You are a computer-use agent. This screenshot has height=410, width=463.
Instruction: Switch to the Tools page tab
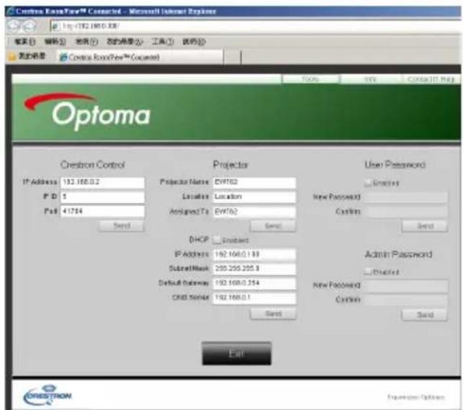point(310,79)
